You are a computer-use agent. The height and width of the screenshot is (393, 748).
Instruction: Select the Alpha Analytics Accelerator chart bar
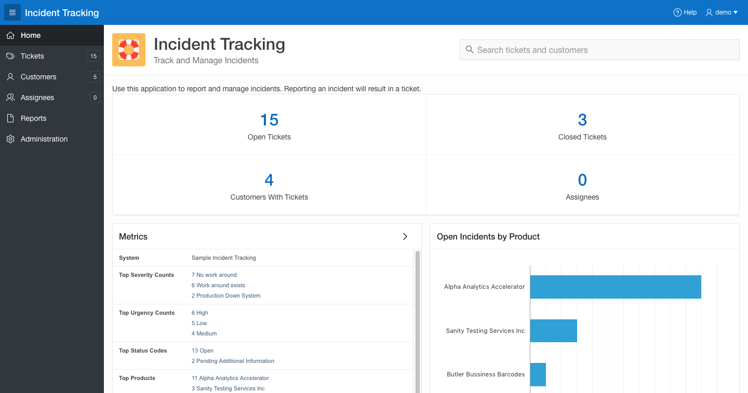tap(615, 287)
